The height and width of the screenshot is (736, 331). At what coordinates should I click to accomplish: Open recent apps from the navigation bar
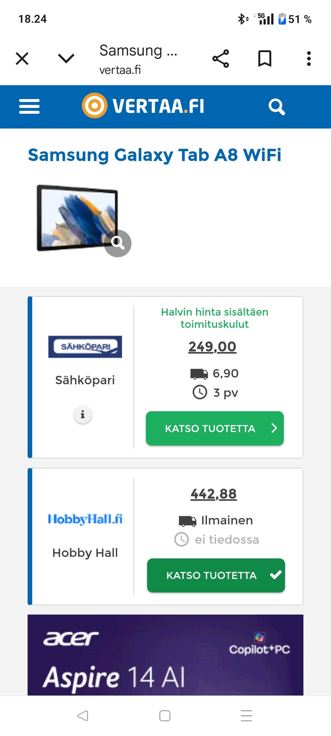247,716
